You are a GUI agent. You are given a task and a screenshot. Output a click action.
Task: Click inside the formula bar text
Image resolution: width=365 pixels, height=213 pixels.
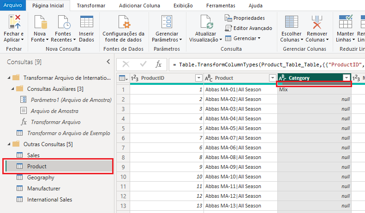[268, 65]
